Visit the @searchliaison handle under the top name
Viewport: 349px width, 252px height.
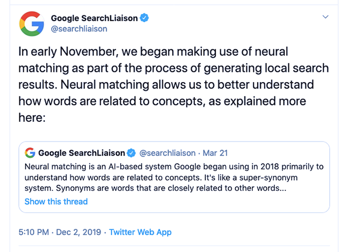(79, 29)
